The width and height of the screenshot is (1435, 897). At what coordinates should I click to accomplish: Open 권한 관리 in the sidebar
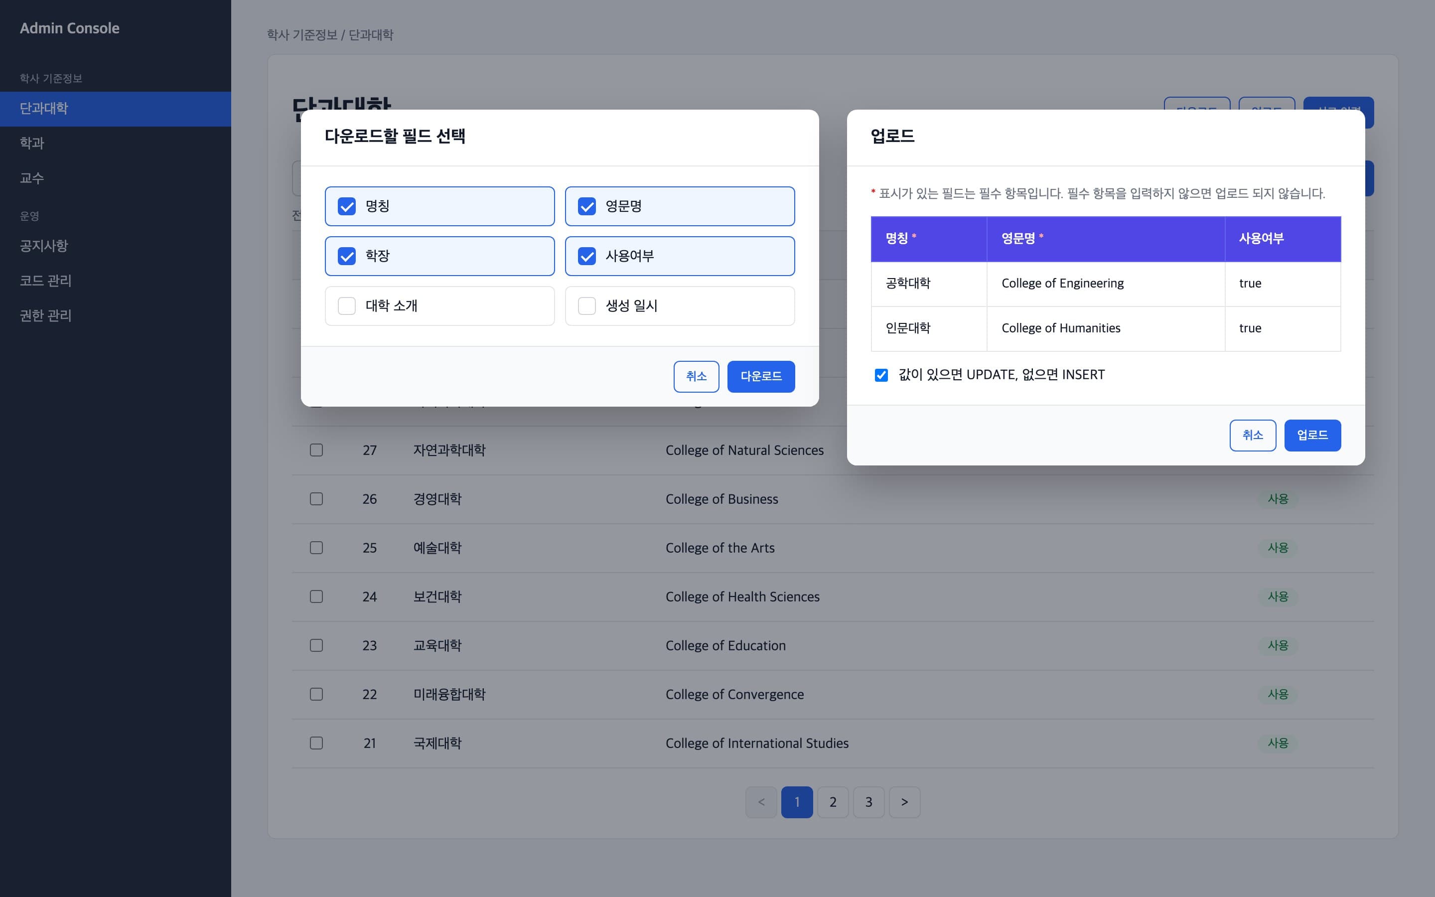[116, 315]
